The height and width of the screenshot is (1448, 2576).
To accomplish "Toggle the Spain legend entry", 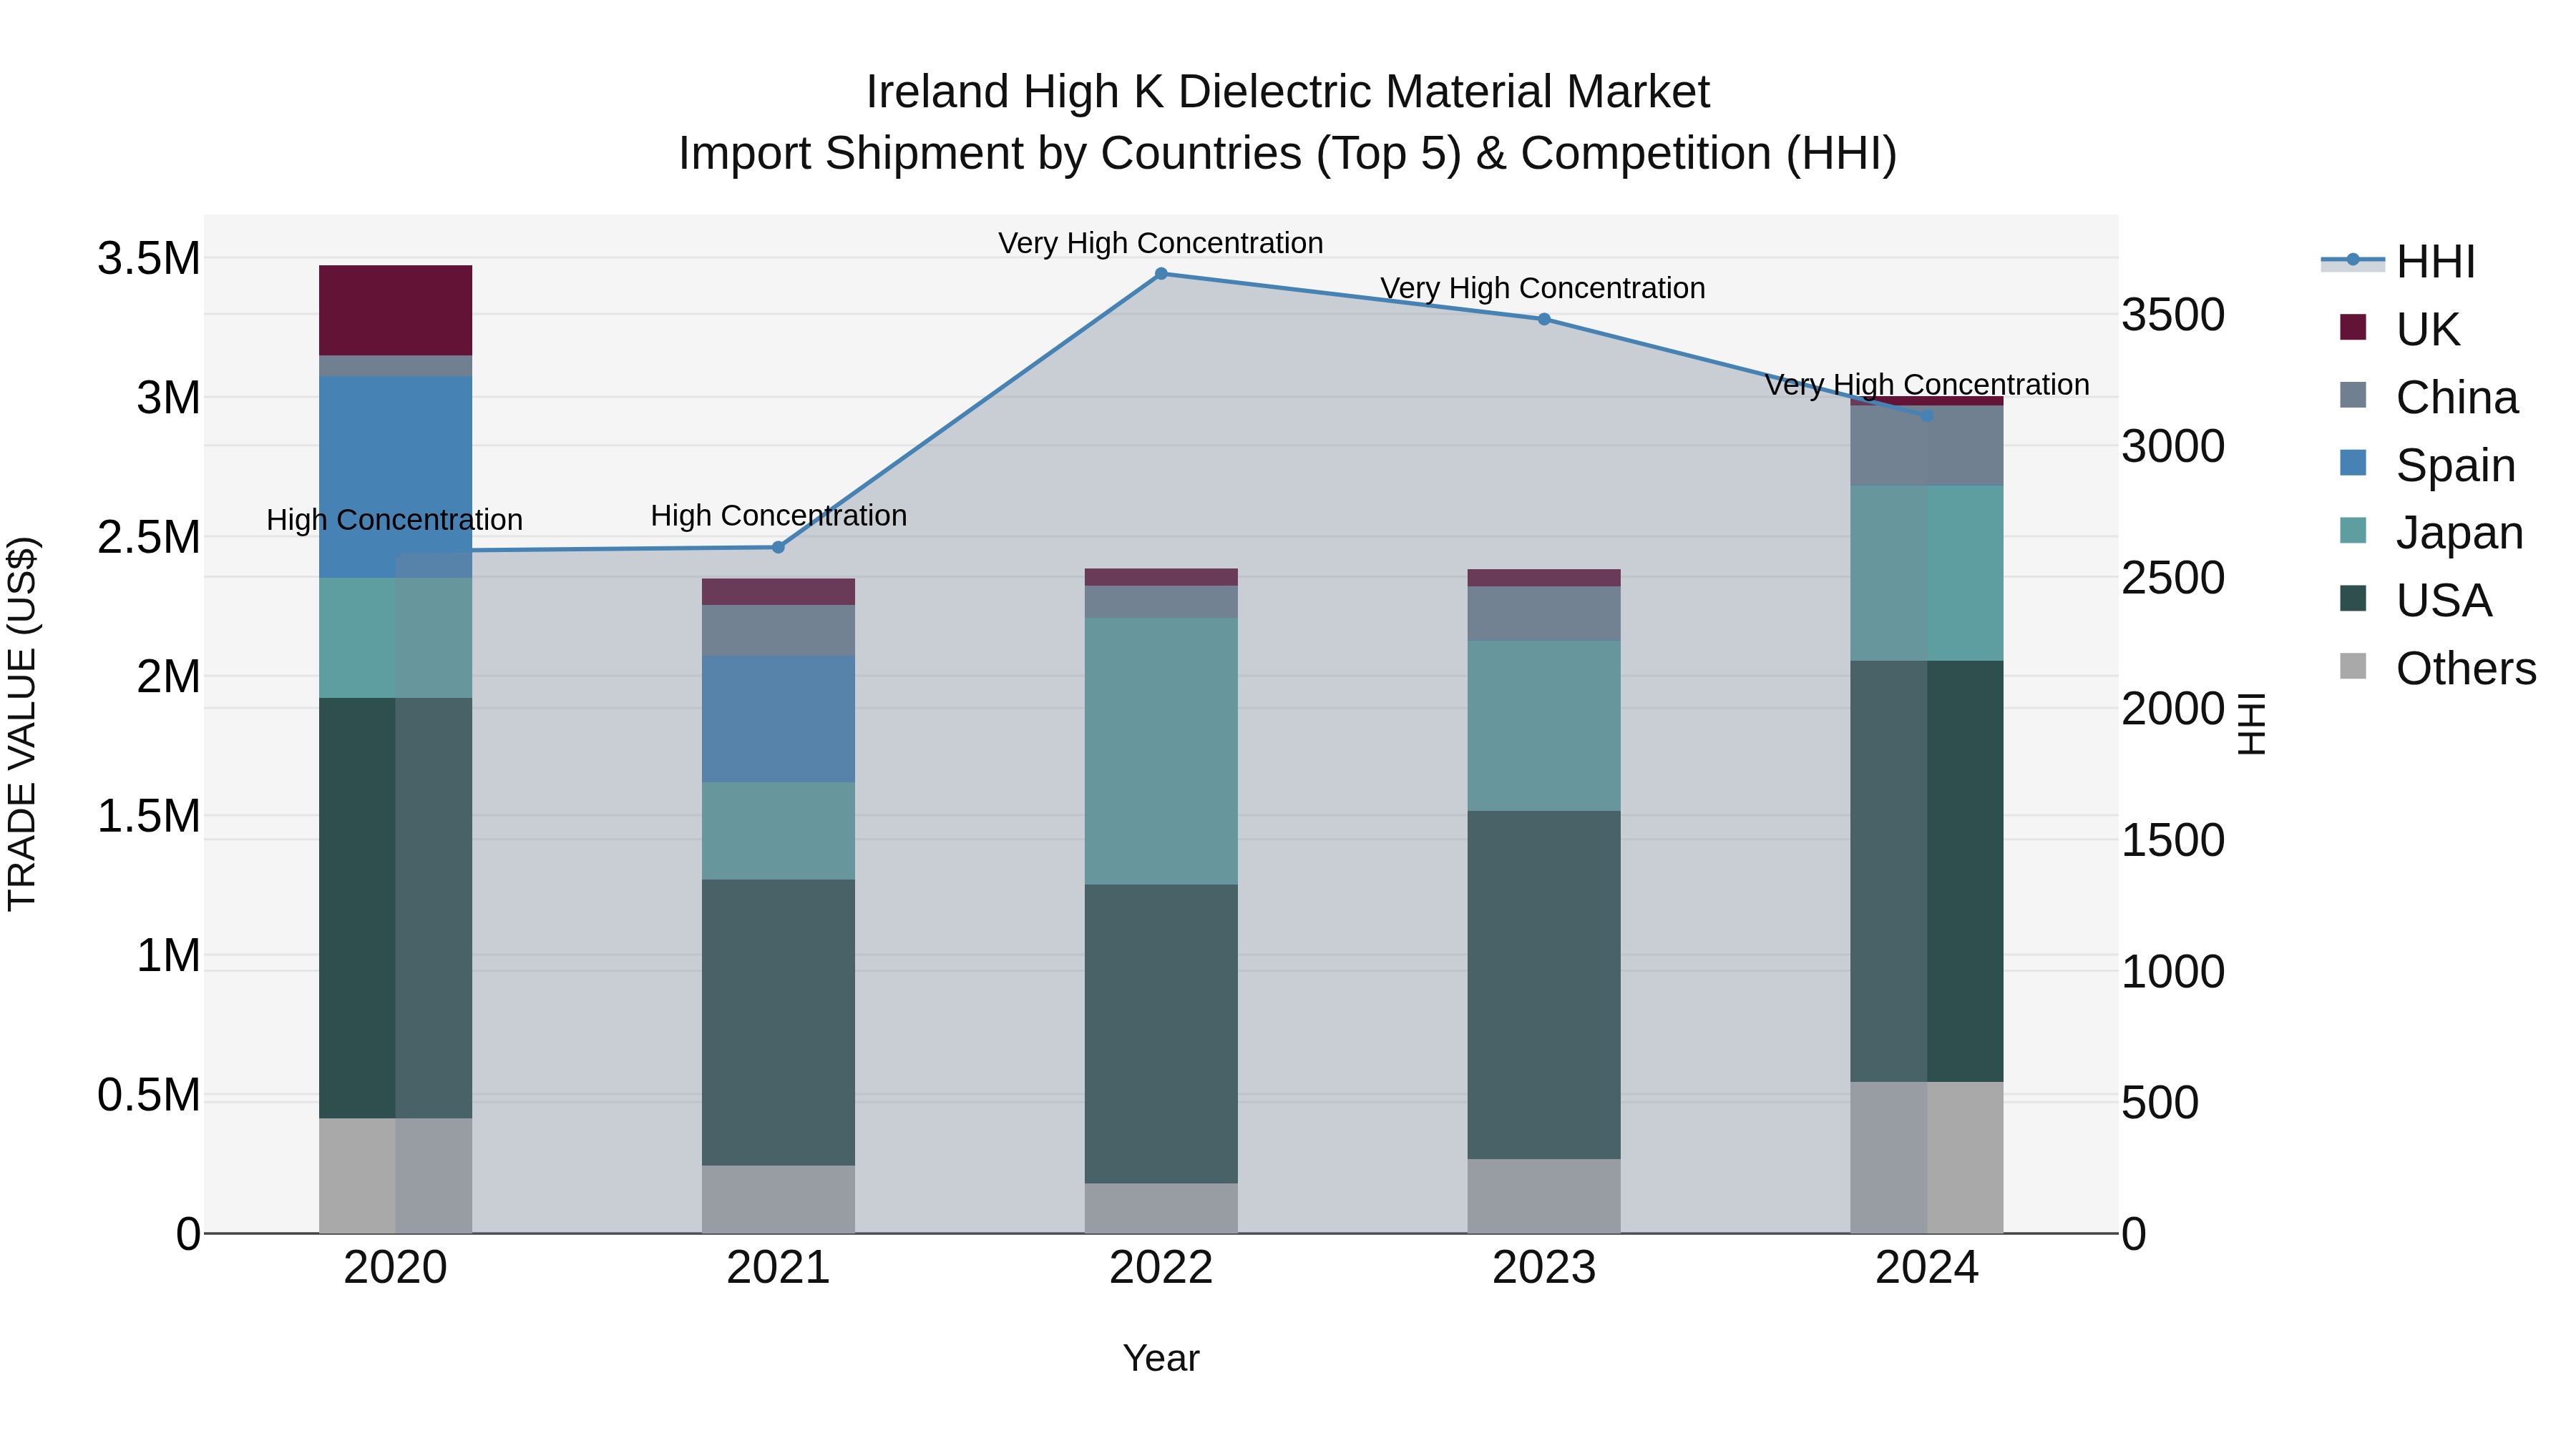I will point(2427,465).
